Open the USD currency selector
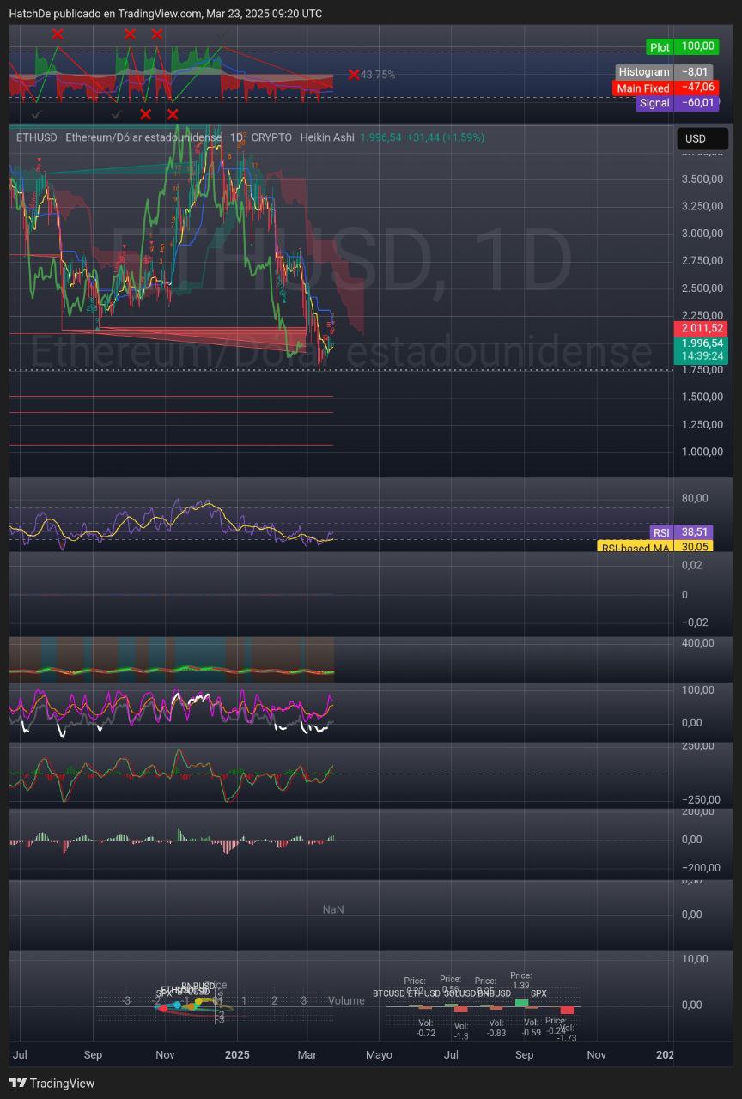The width and height of the screenshot is (742, 1099). coord(702,138)
